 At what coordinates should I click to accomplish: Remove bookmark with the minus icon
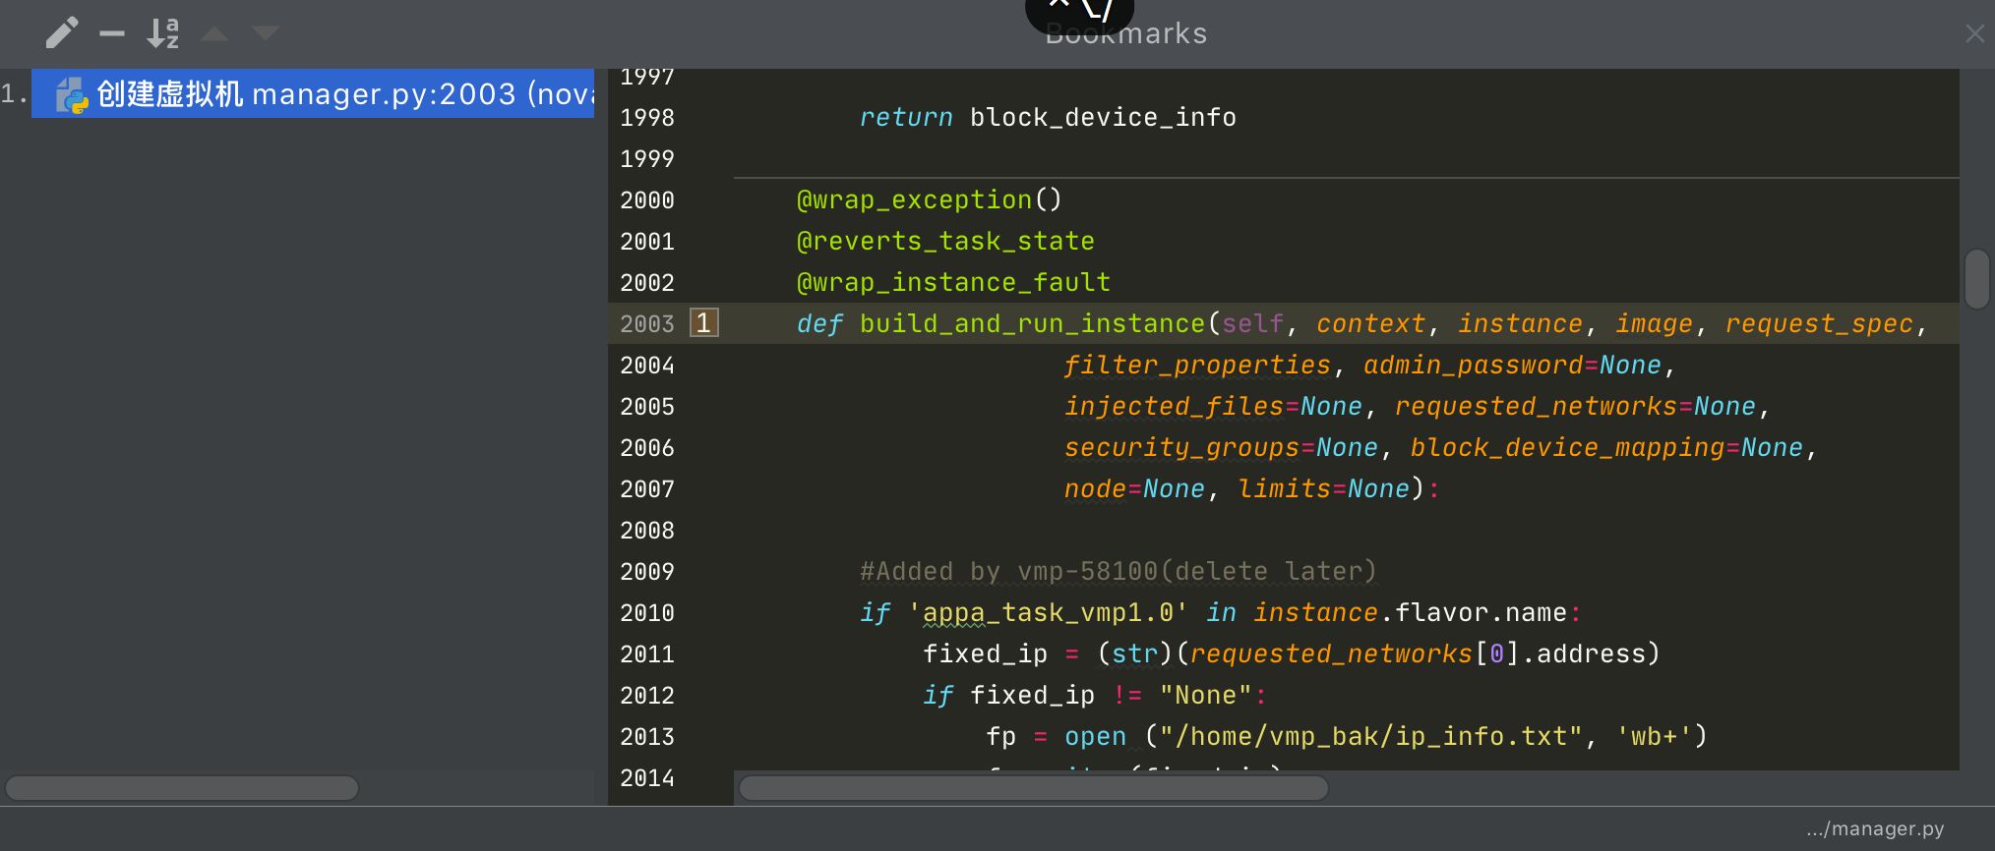(x=112, y=33)
